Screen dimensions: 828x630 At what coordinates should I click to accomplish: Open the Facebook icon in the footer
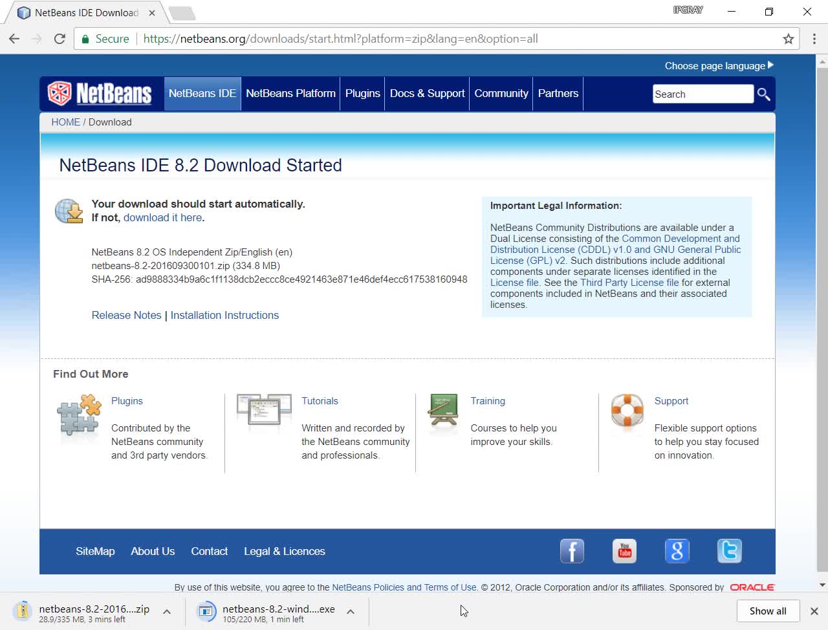pos(572,551)
